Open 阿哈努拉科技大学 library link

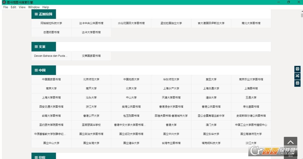pos(51,23)
